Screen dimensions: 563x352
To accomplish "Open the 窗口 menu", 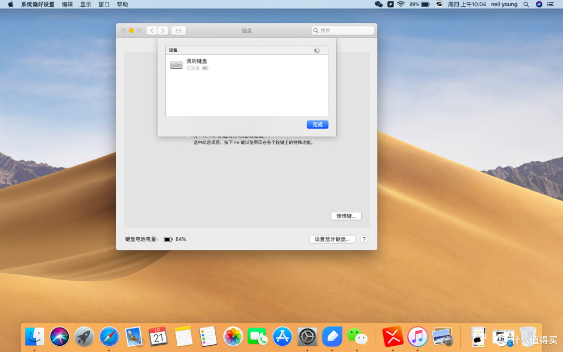I will (104, 4).
